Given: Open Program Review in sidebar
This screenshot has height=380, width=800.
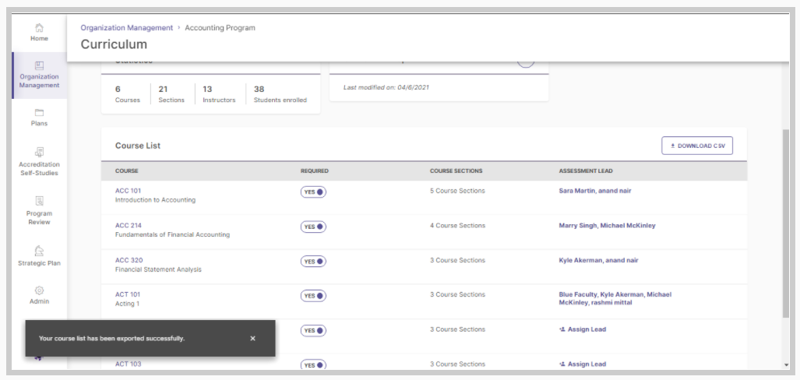Looking at the screenshot, I should [39, 210].
